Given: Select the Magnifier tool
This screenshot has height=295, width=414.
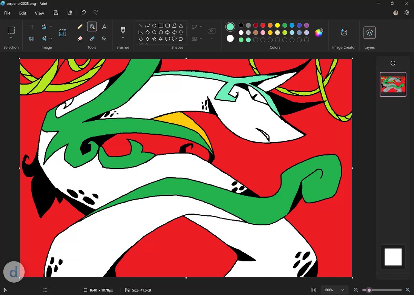Looking at the screenshot, I should tap(104, 39).
